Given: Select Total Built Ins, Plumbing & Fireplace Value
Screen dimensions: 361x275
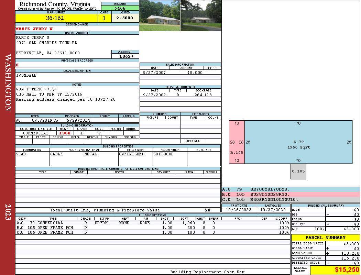Looking at the screenshot, I should pyautogui.click(x=105, y=210).
